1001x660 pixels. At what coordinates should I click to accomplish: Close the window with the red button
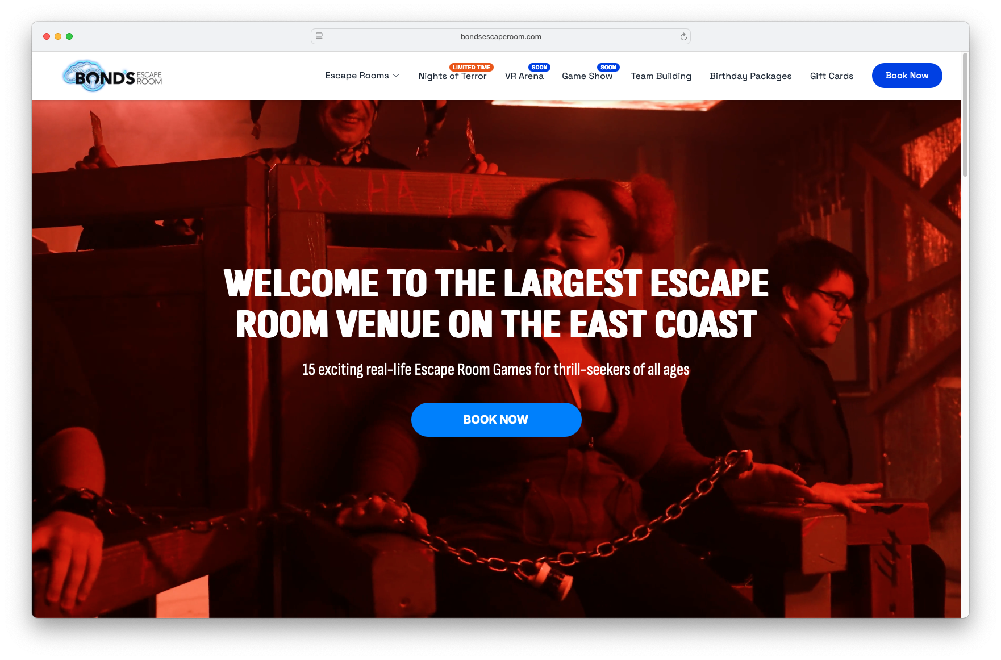pos(47,36)
